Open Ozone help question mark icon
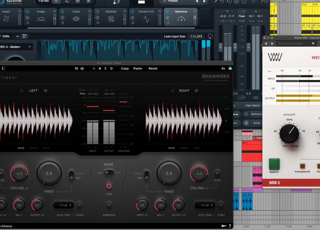Image resolution: width=320 pixels, height=230 pixels. 244,1
